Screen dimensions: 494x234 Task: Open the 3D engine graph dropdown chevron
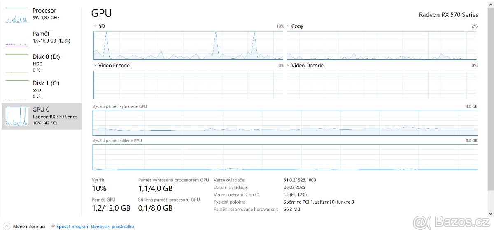95,26
